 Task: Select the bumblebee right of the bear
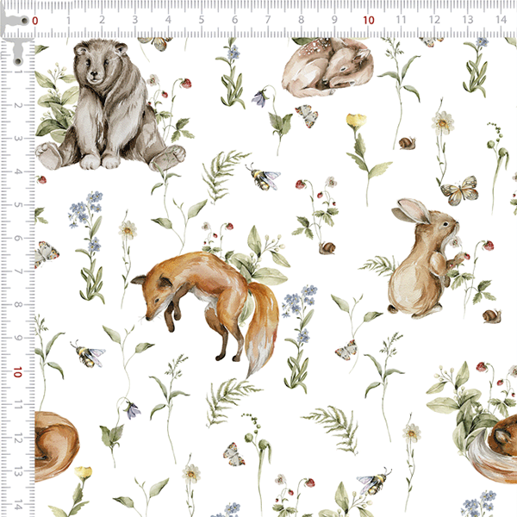click(263, 177)
